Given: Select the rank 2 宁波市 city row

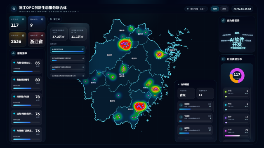Looking at the screenshot, I should (195, 118).
